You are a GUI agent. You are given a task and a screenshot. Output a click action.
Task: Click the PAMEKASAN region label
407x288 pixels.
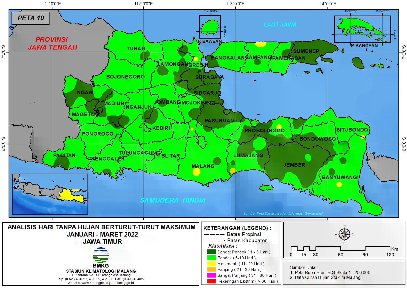tap(289, 58)
